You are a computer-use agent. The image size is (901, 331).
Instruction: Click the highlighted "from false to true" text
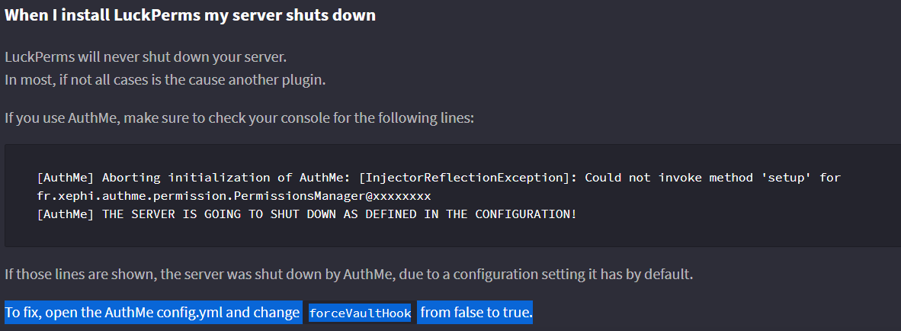[x=476, y=313]
